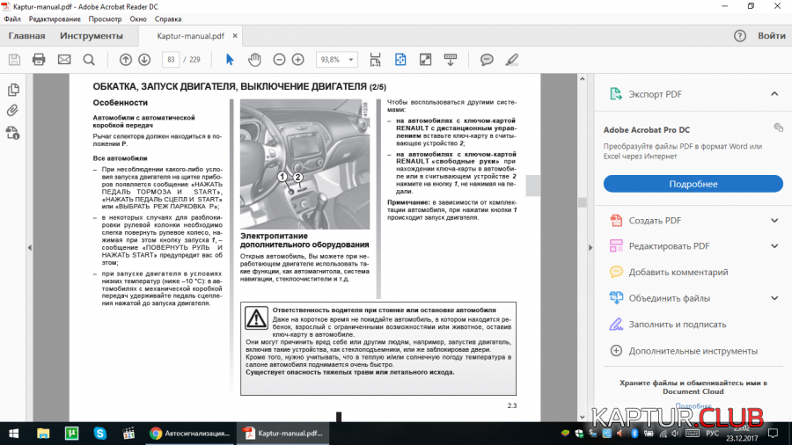Click page number input field
The height and width of the screenshot is (445, 792).
(x=171, y=60)
